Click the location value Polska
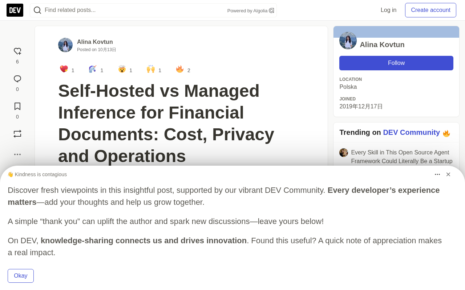This screenshot has height=290, width=465. tap(348, 87)
